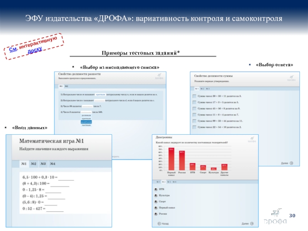Enable '22 + 54 + 10 делится на 2' checkbox
The image size is (308, 231).
(194, 127)
